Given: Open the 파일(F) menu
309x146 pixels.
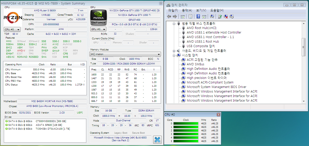Looking at the screenshot, I should [173, 10].
